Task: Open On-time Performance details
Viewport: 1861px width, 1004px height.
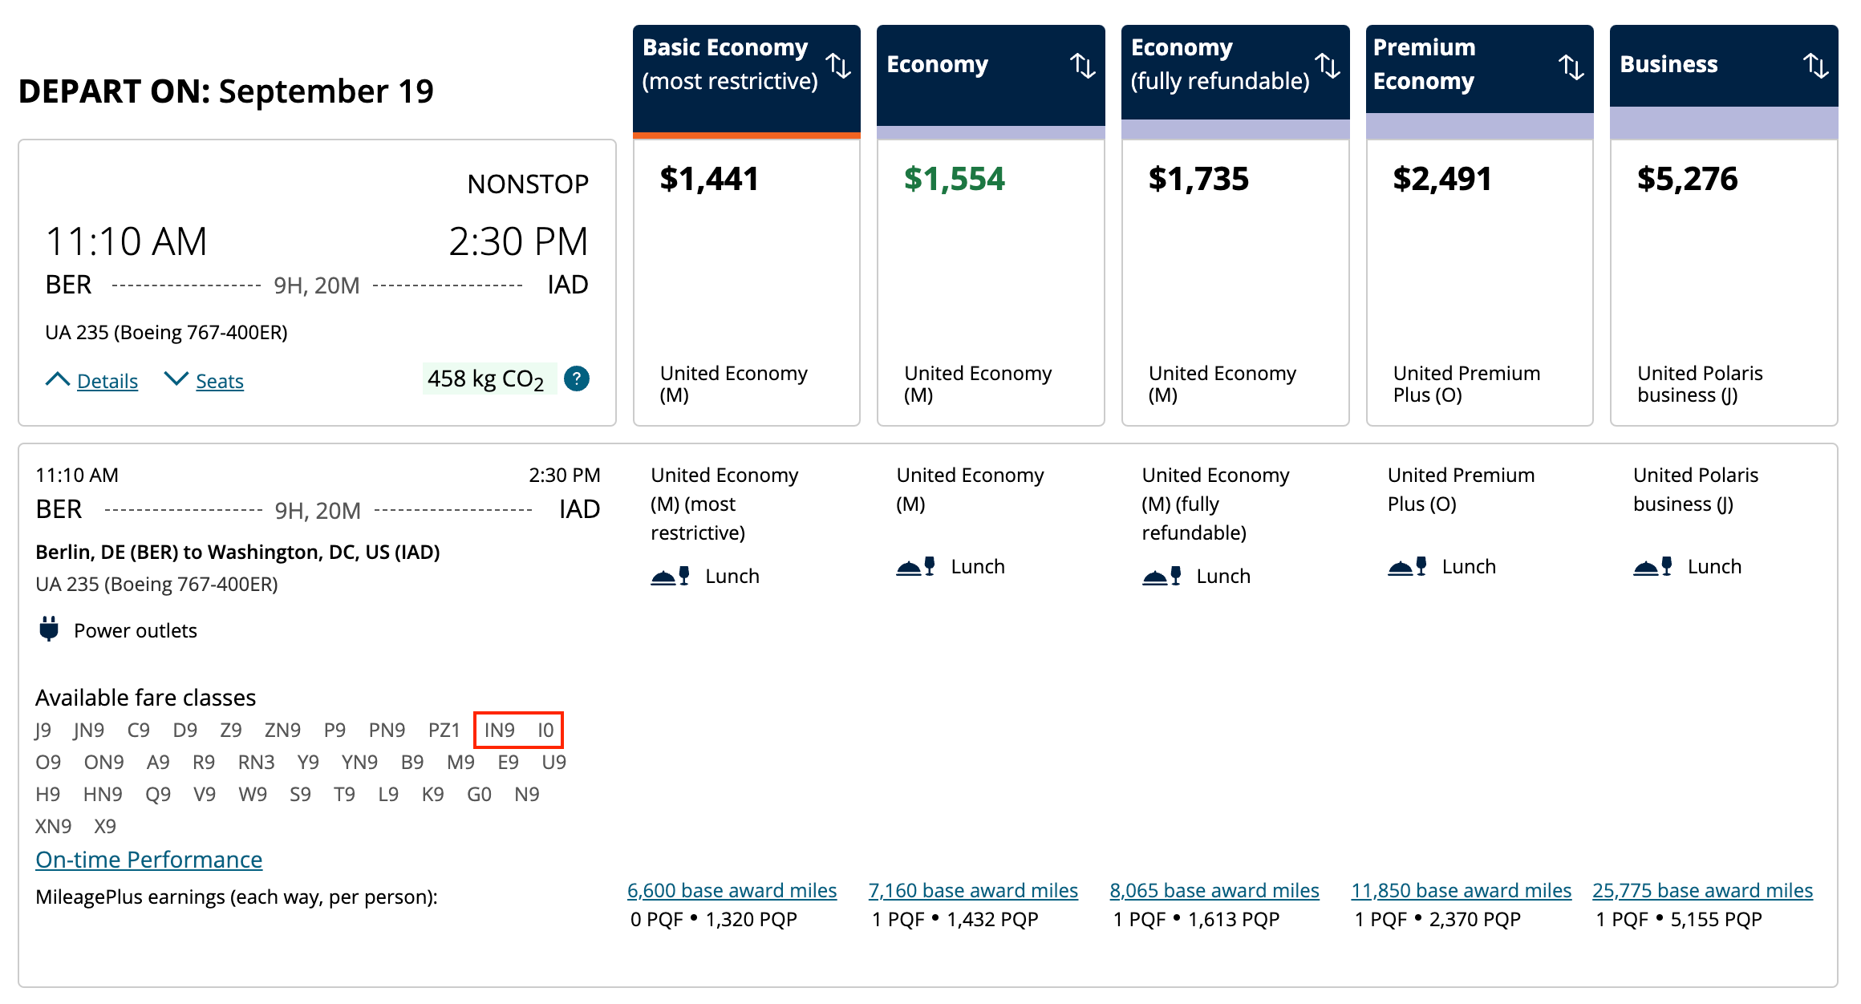Action: (148, 859)
